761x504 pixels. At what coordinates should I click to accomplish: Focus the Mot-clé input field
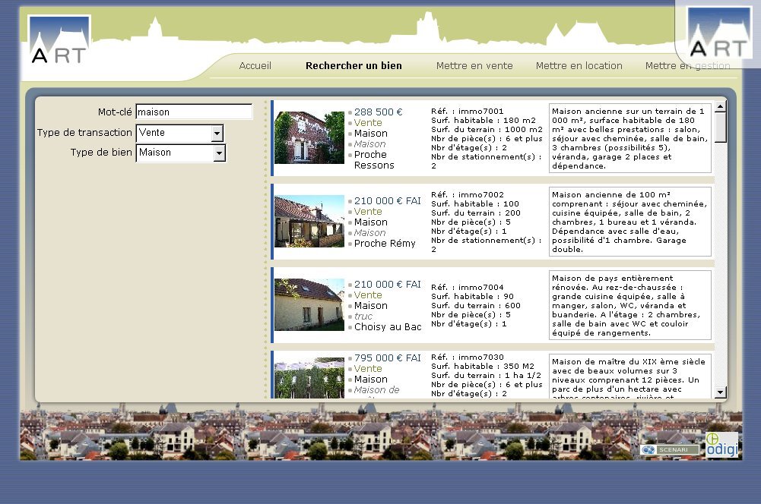click(x=194, y=112)
